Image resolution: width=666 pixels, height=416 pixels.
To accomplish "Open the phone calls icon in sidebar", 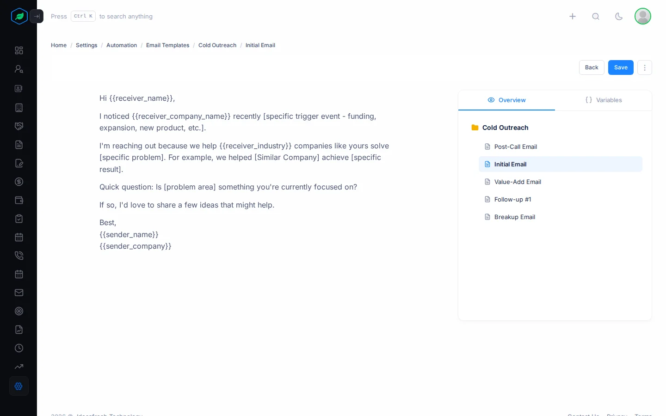I will [19, 256].
